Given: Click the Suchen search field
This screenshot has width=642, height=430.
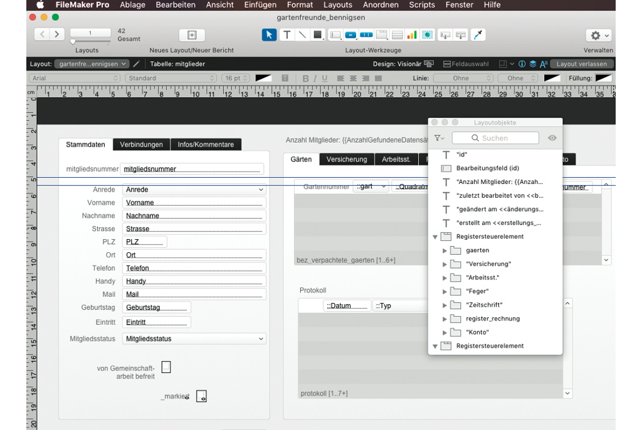Looking at the screenshot, I should pyautogui.click(x=495, y=138).
